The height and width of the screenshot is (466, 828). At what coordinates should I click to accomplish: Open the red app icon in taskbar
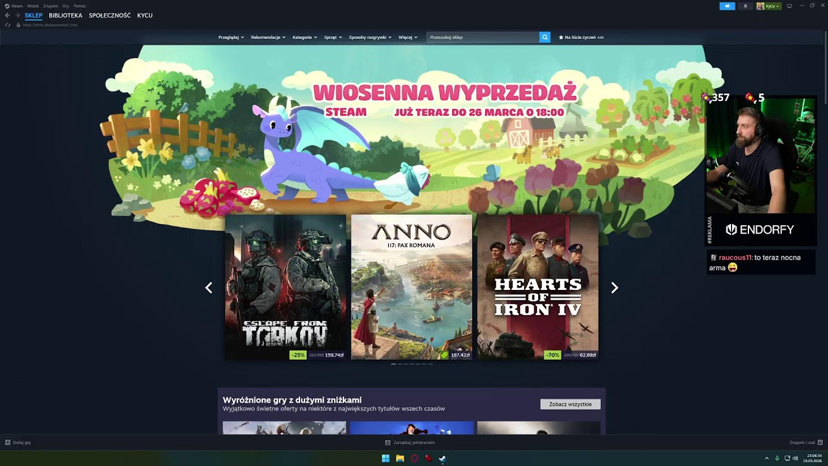point(428,458)
